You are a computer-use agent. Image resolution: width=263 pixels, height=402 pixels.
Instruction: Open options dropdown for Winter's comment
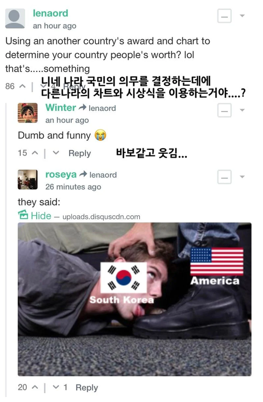click(242, 110)
